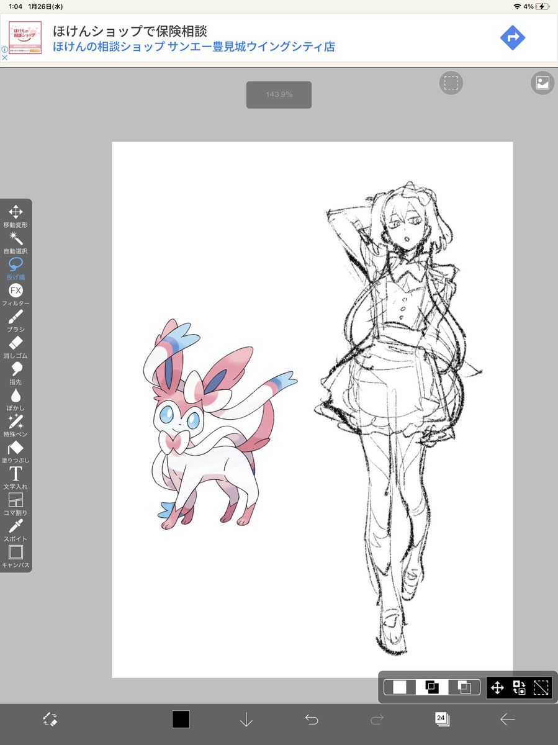This screenshot has width=558, height=745.
Task: Select the 投げ縄 lasso tool
Action: click(16, 268)
